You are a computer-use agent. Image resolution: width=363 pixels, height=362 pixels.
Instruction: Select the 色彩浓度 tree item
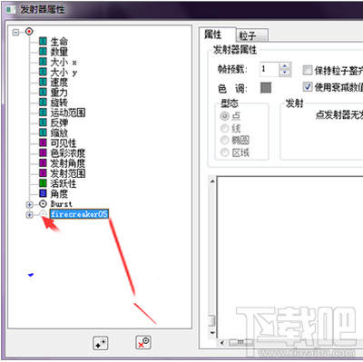pyautogui.click(x=68, y=153)
